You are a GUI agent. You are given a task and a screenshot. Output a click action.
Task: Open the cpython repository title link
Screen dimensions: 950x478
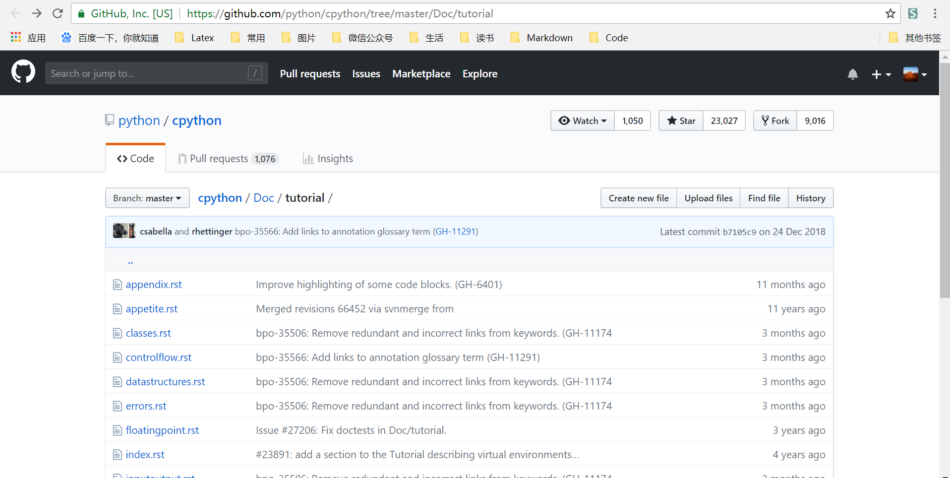coord(197,120)
